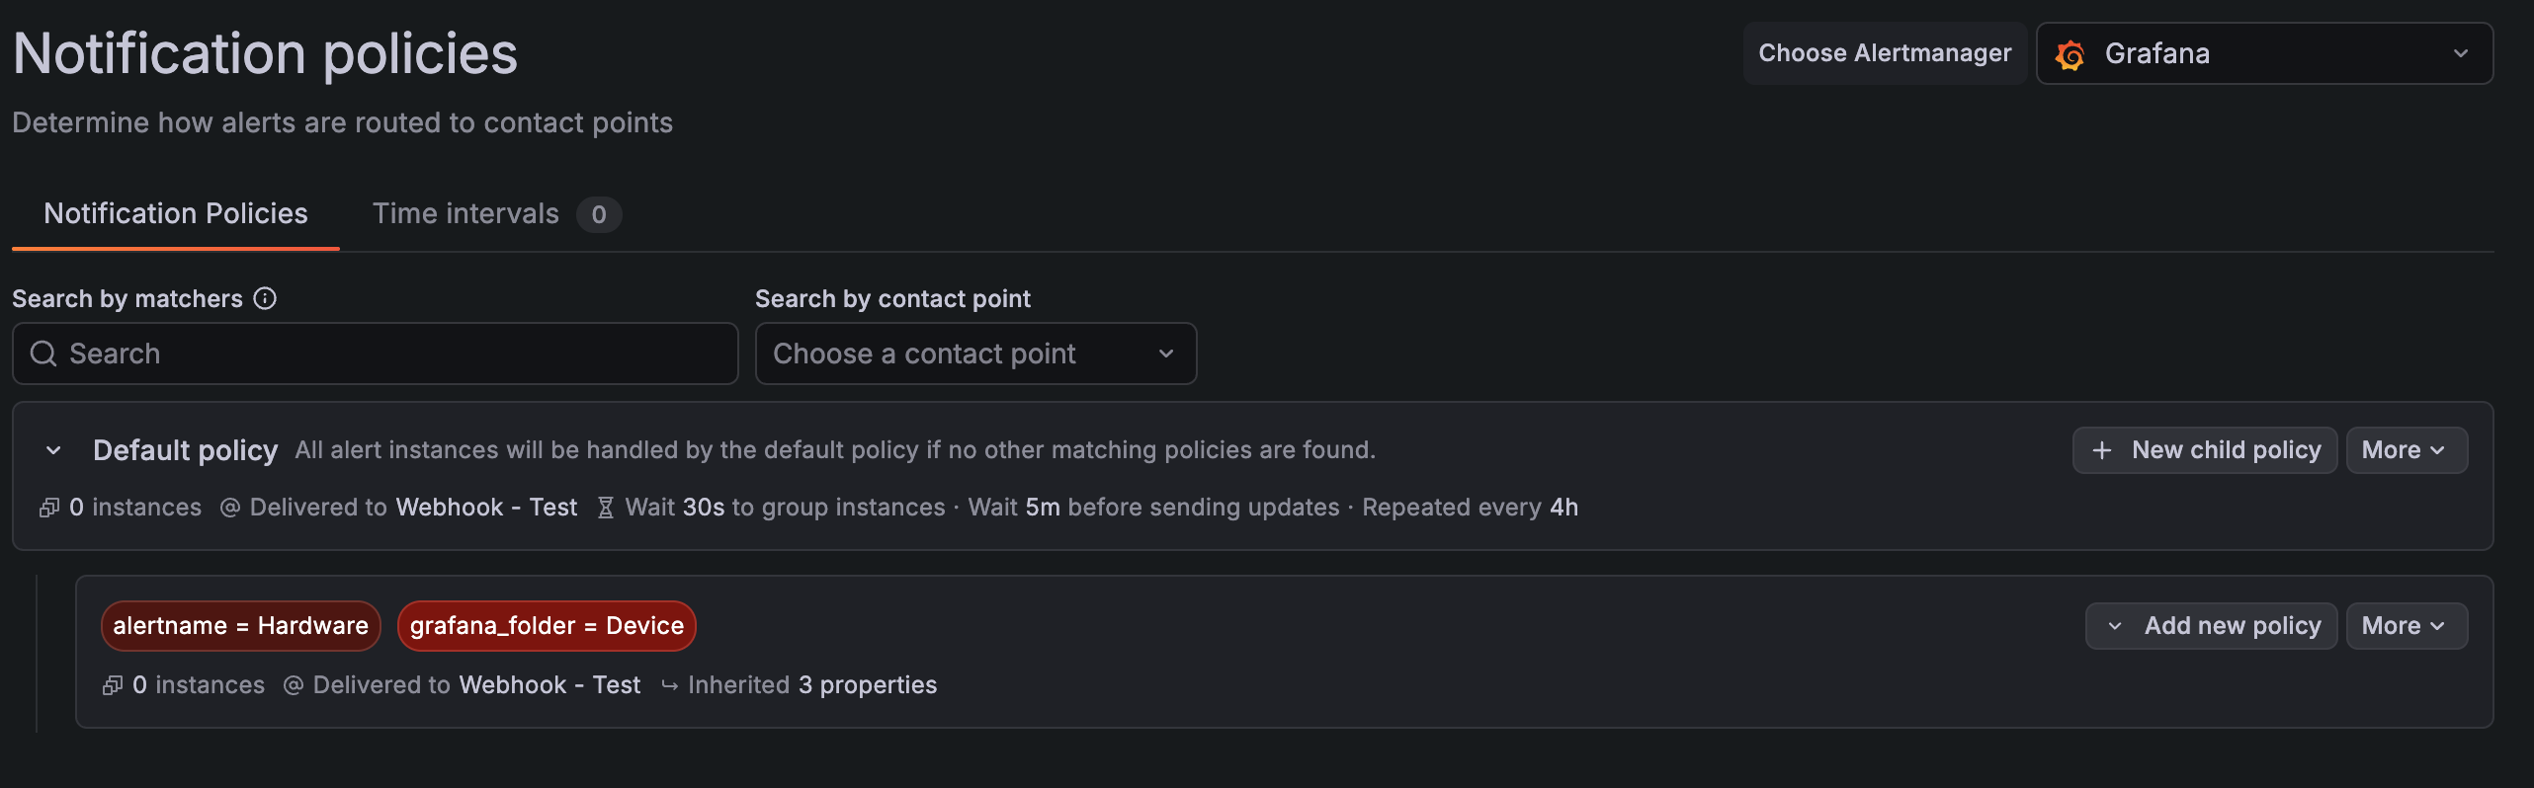The height and width of the screenshot is (788, 2534).
Task: Open the Choose Alertmanager Grafana dropdown
Action: pos(2263,53)
